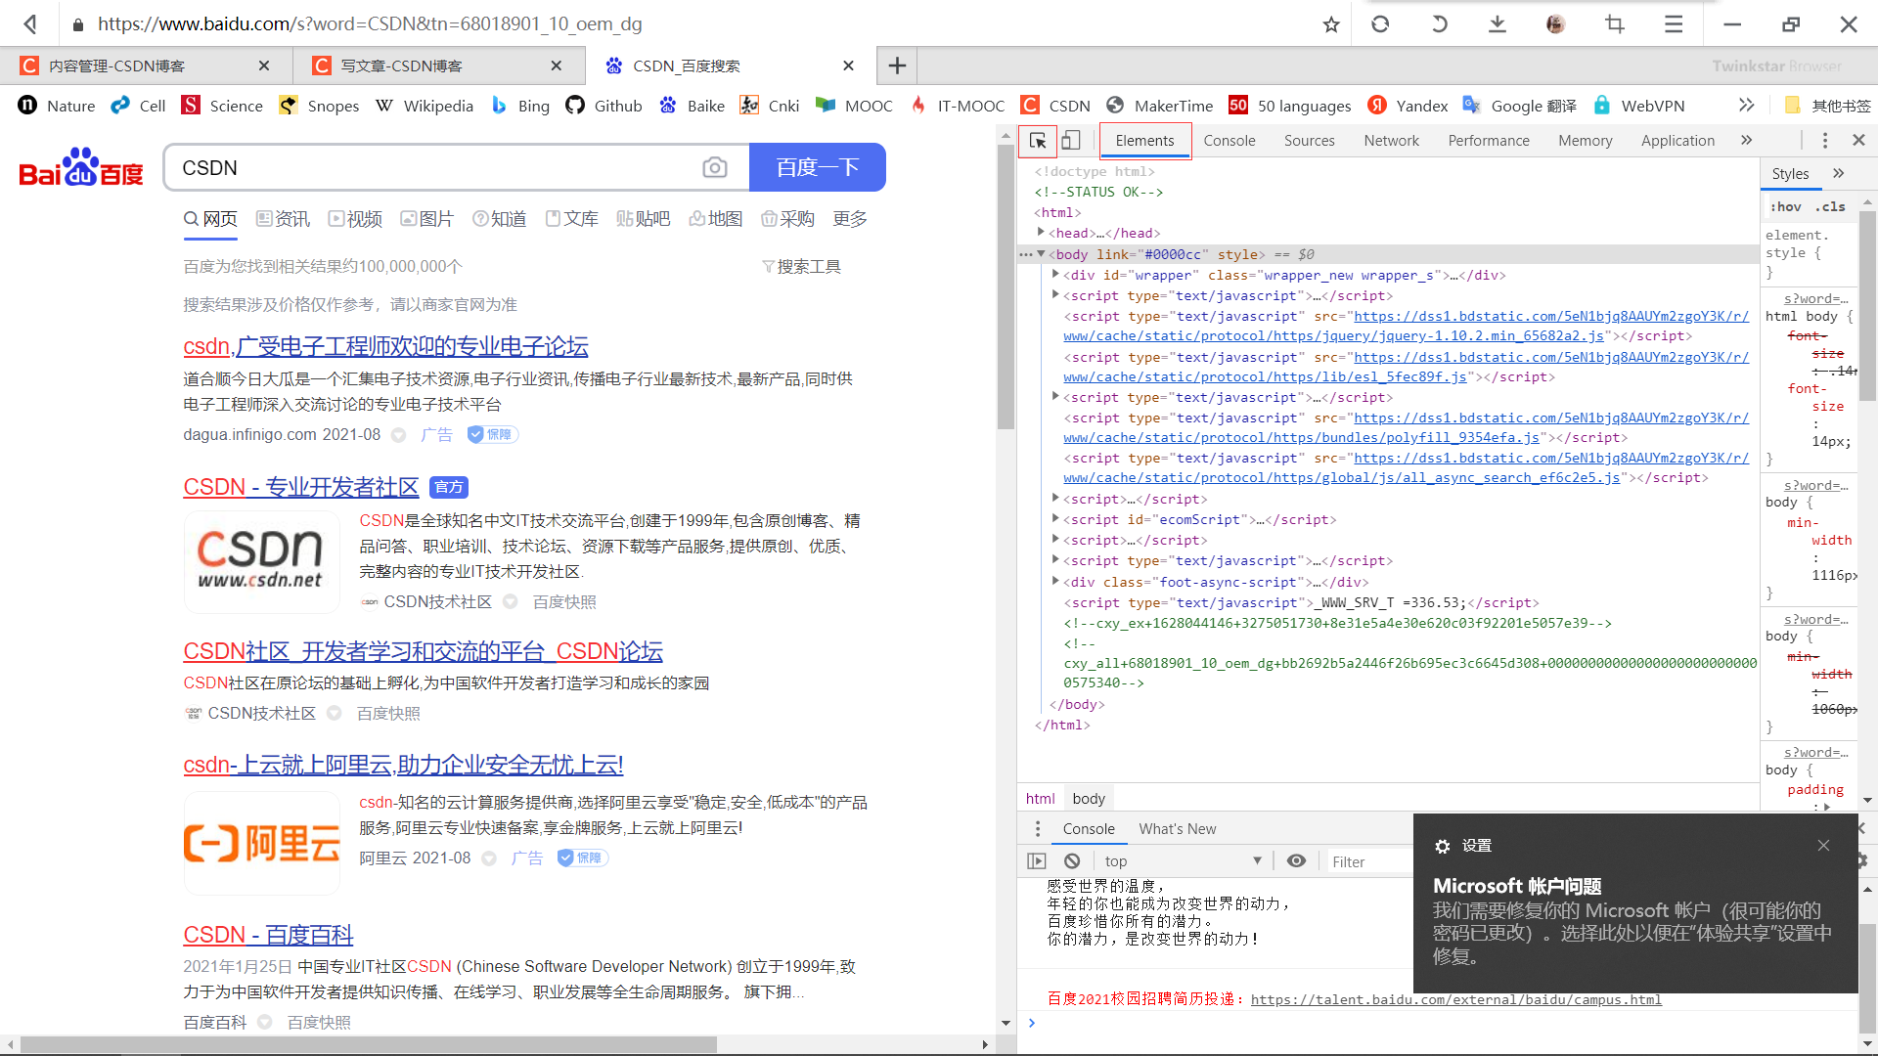1878x1056 pixels.
Task: Expand div class foot-async-script node
Action: coord(1055,581)
